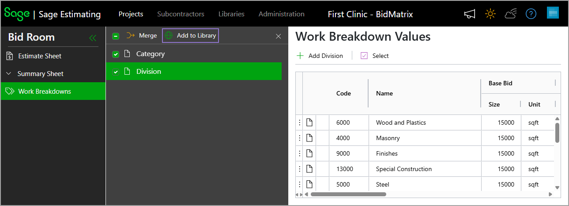
Task: Click the First Clinic - BidMatrix project title
Action: tap(370, 14)
